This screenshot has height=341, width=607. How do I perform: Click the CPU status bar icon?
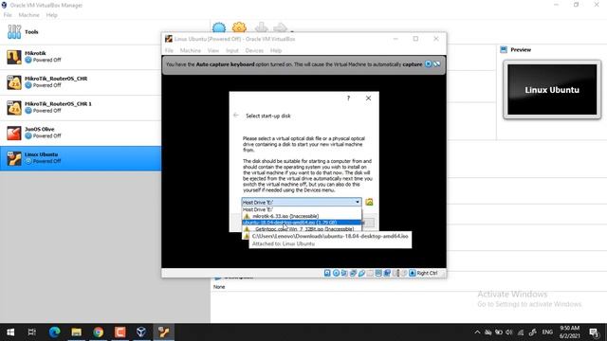pyautogui.click(x=396, y=273)
